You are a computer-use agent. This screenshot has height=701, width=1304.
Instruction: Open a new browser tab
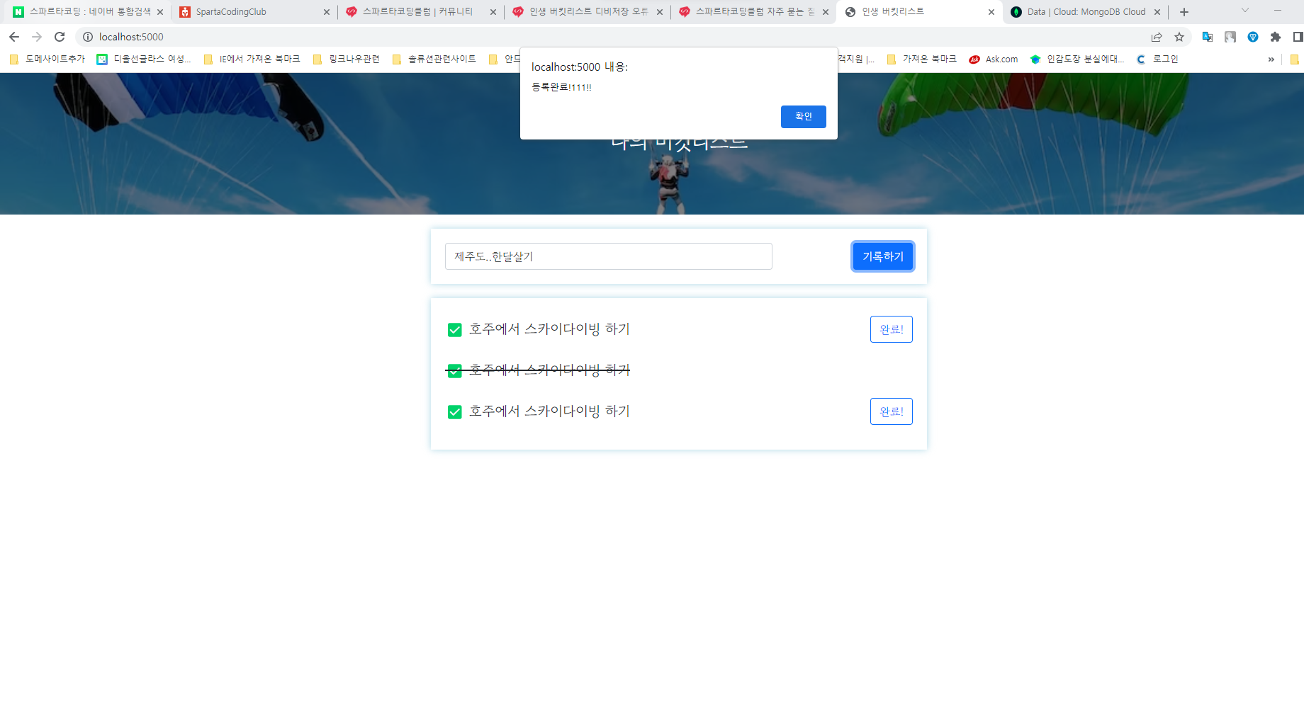tap(1184, 12)
